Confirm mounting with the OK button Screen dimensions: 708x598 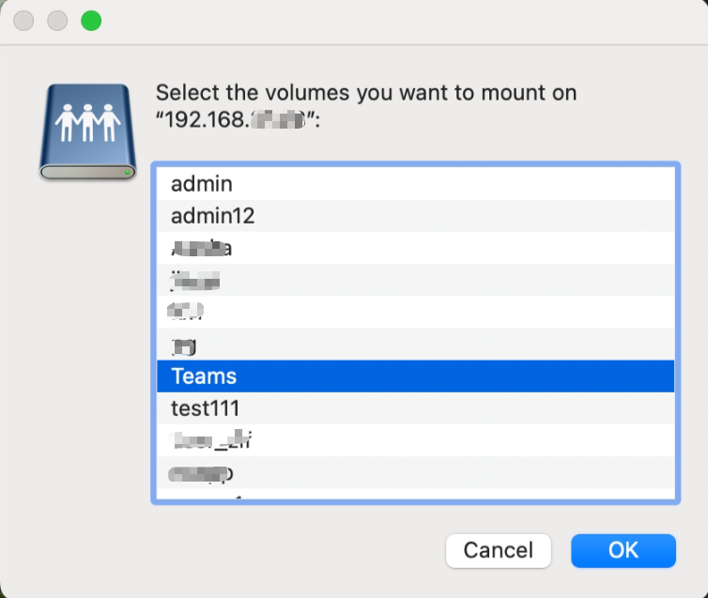coord(623,550)
